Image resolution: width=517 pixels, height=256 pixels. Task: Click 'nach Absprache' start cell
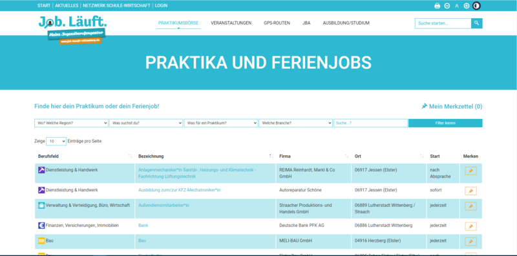pyautogui.click(x=443, y=173)
